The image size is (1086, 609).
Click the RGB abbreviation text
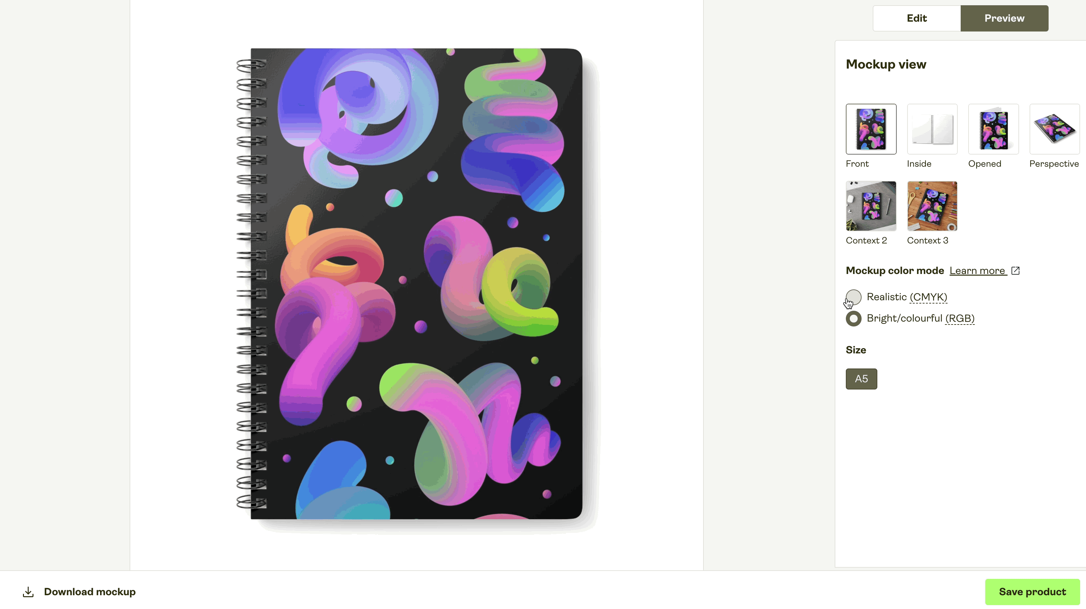click(960, 318)
